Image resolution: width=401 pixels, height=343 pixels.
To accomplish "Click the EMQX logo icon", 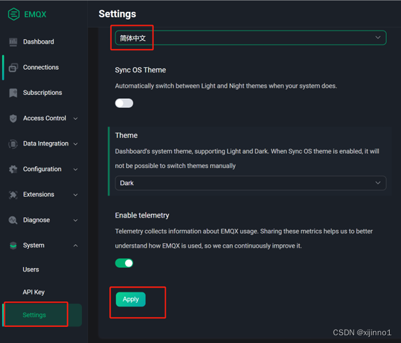I will click(13, 14).
